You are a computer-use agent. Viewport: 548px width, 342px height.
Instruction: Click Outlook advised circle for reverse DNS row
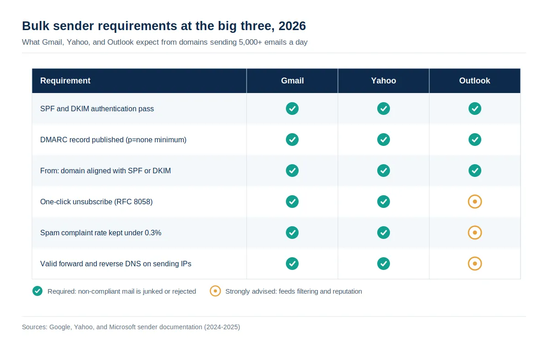pyautogui.click(x=475, y=264)
